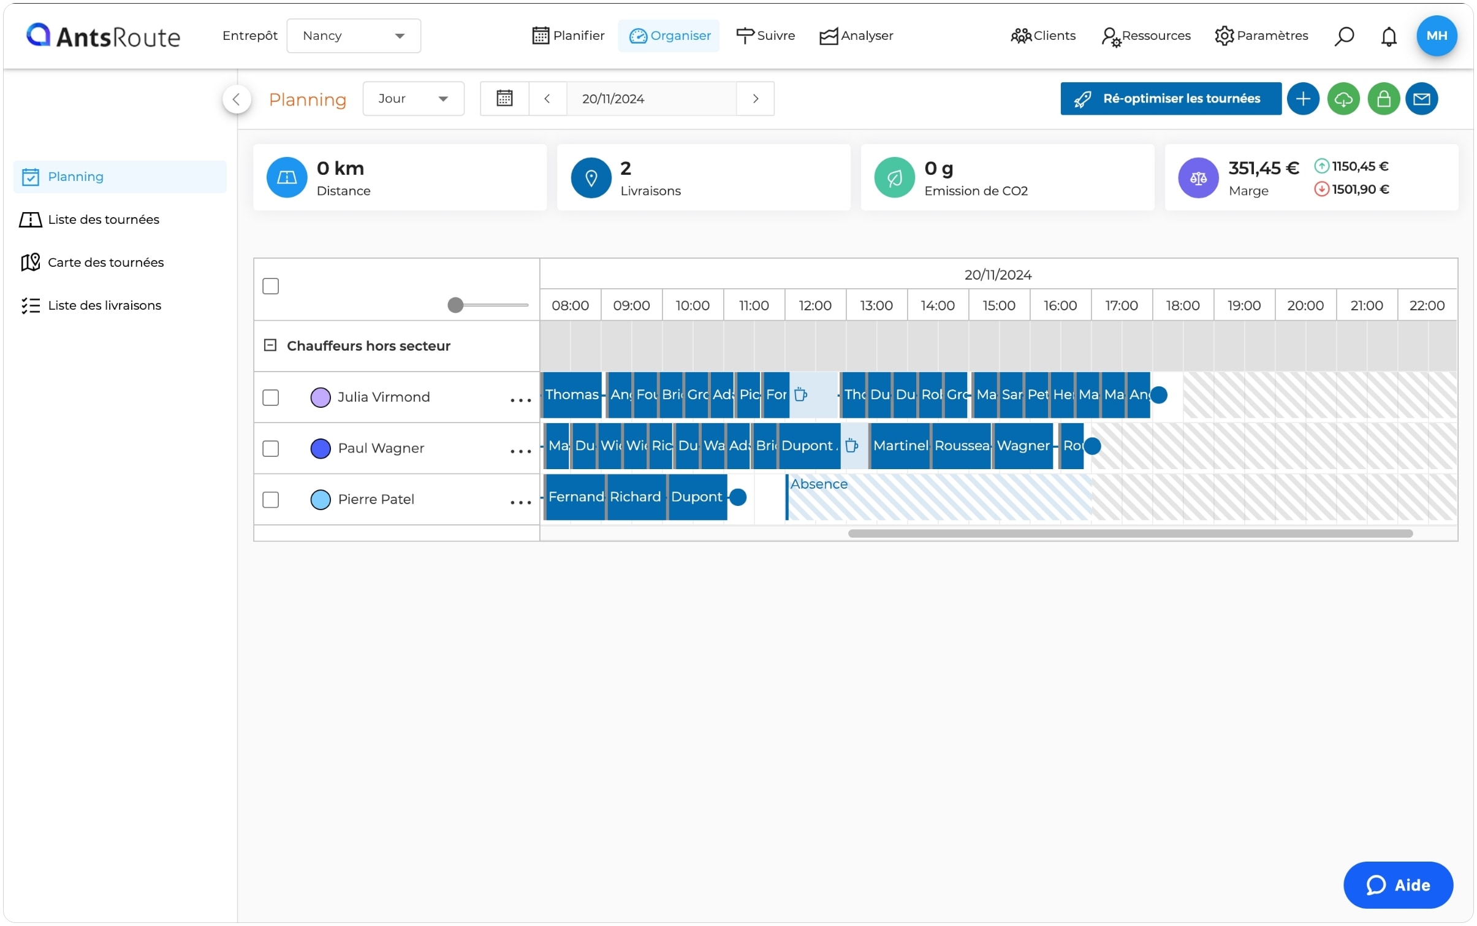Open the calendar date picker icon
The image size is (1477, 926).
[504, 98]
